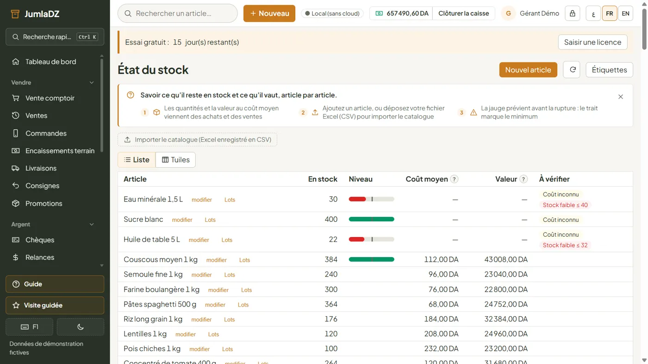This screenshot has width=648, height=364.
Task: Click Valeur help question icon
Action: click(523, 179)
